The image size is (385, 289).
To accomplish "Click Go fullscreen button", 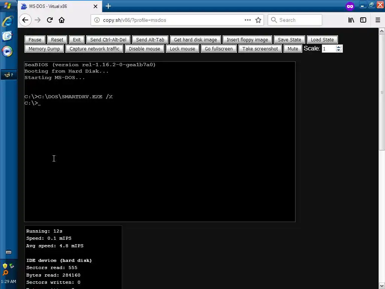I will click(219, 49).
